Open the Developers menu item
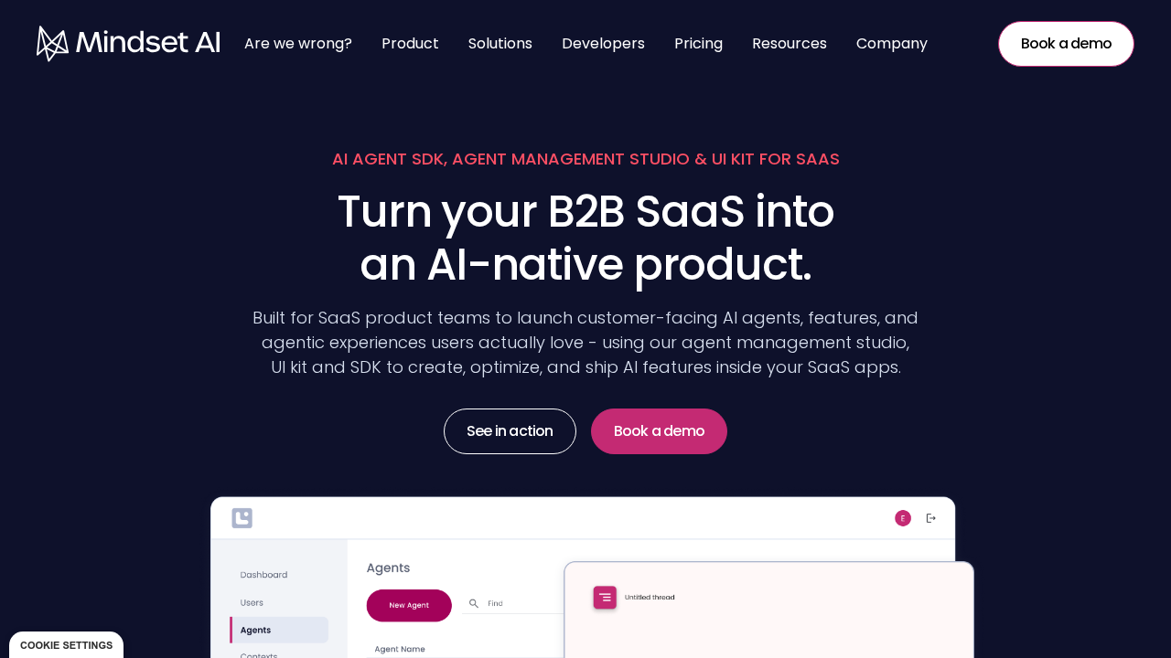Viewport: 1171px width, 658px height. pos(603,44)
